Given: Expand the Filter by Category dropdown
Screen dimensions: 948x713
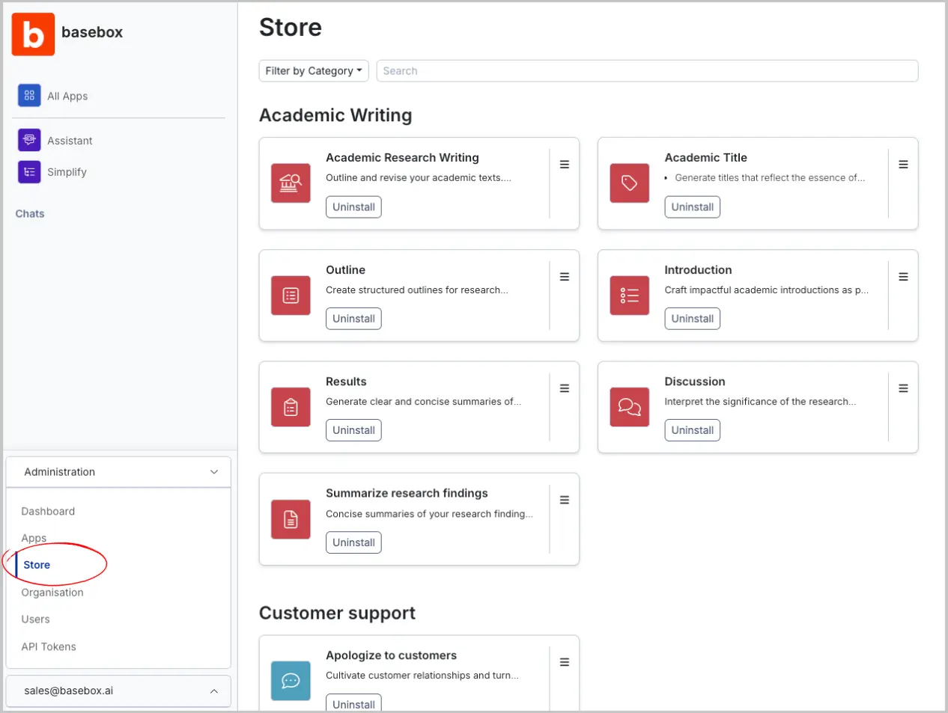Looking at the screenshot, I should point(314,71).
